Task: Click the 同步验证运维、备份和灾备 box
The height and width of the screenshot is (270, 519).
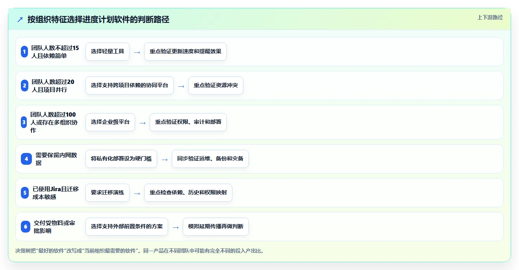Action: click(210, 159)
